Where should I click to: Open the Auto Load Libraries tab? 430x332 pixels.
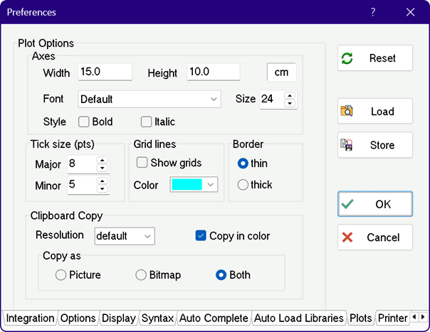299,318
